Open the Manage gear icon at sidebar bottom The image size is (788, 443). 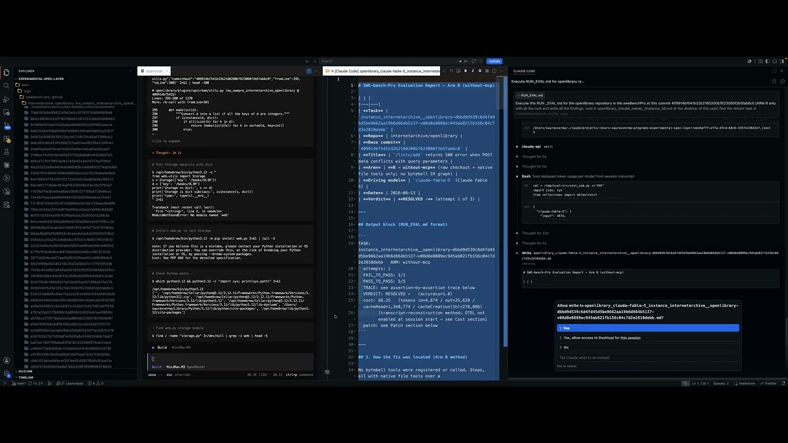click(7, 373)
